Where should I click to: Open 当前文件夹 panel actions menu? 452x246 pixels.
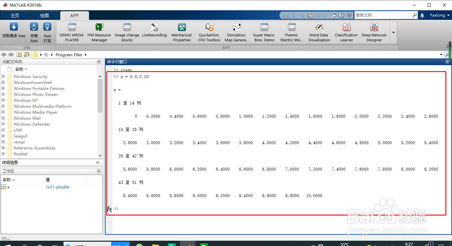(x=99, y=62)
